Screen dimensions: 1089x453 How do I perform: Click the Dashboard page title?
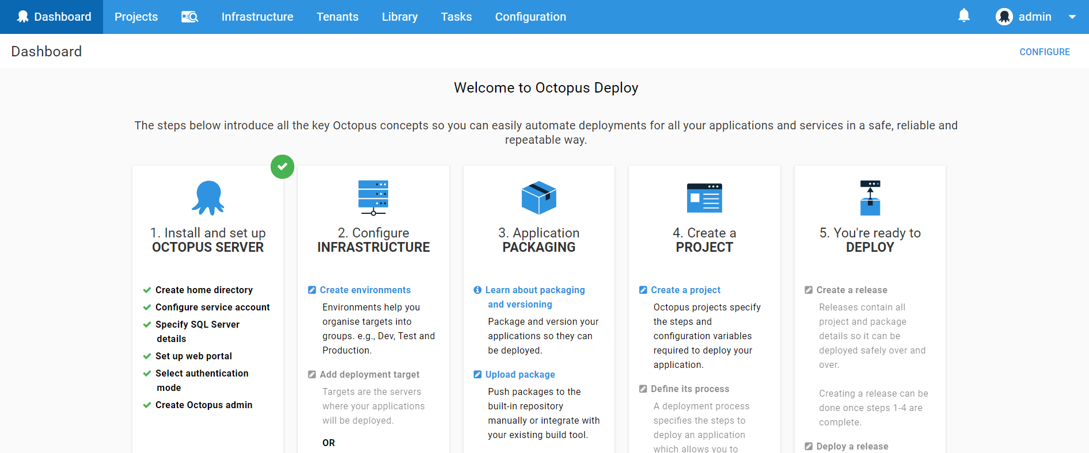46,52
